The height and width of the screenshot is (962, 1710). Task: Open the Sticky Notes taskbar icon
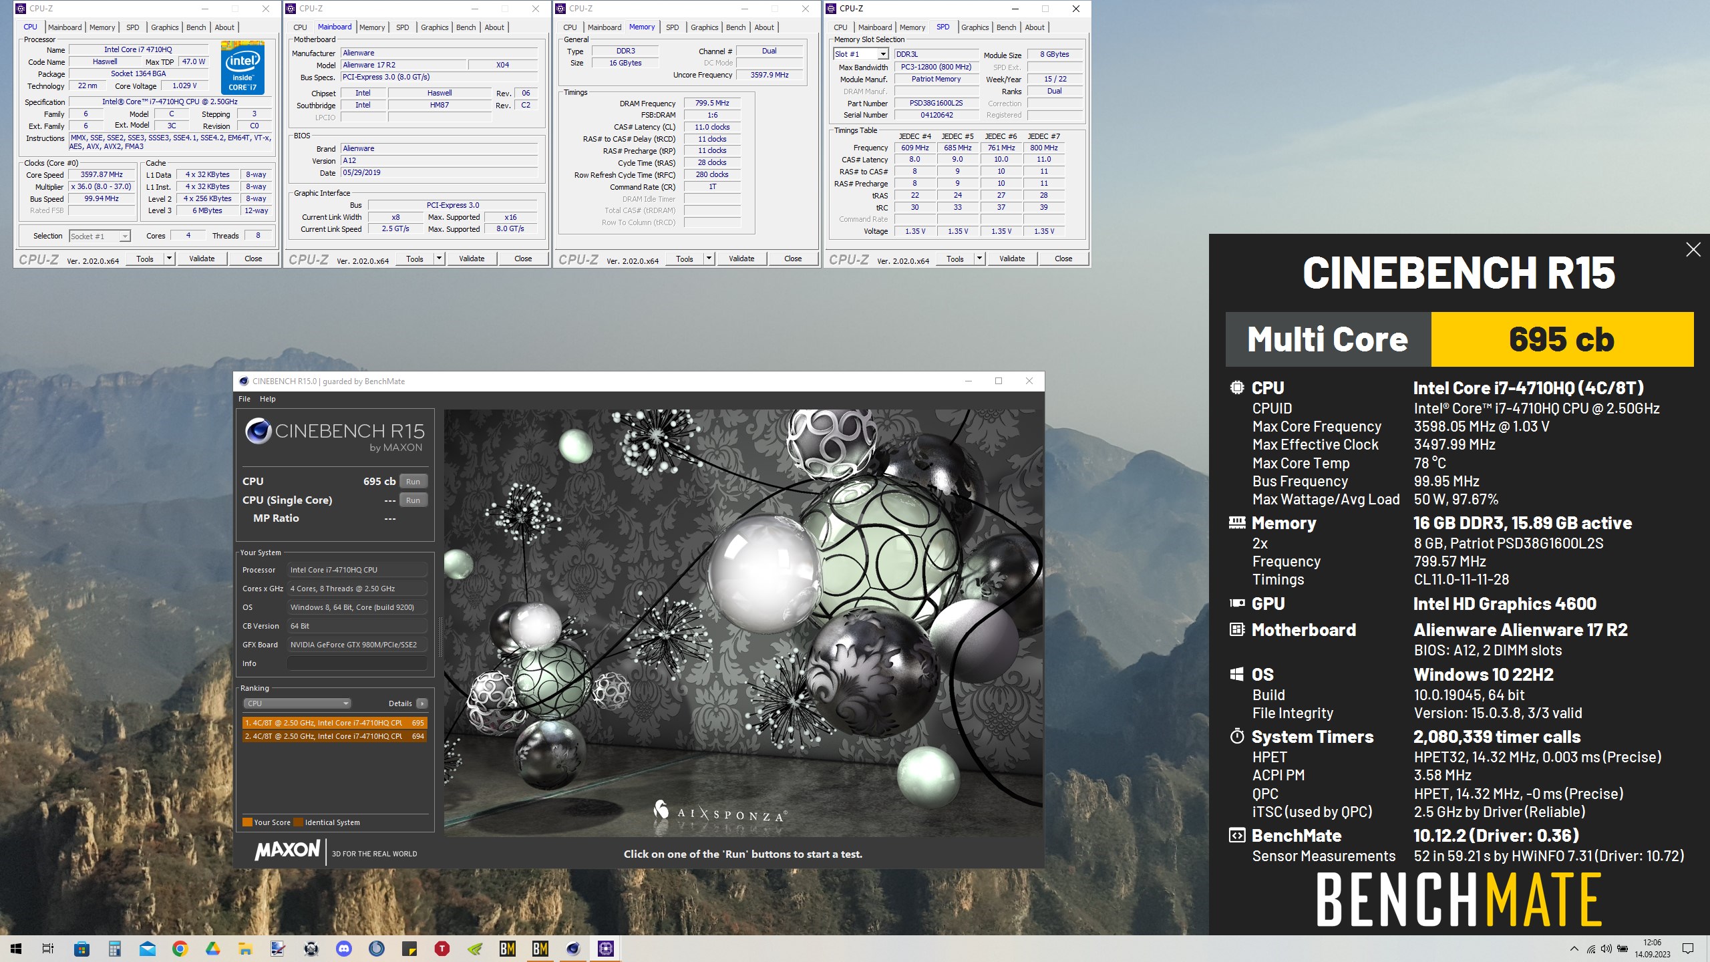409,949
